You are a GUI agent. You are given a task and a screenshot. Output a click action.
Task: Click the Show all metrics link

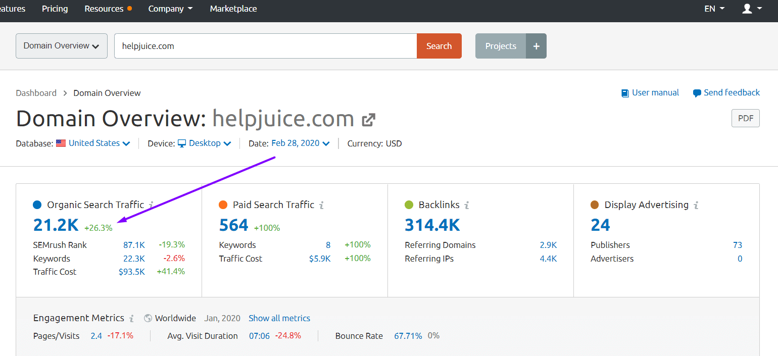(x=279, y=319)
